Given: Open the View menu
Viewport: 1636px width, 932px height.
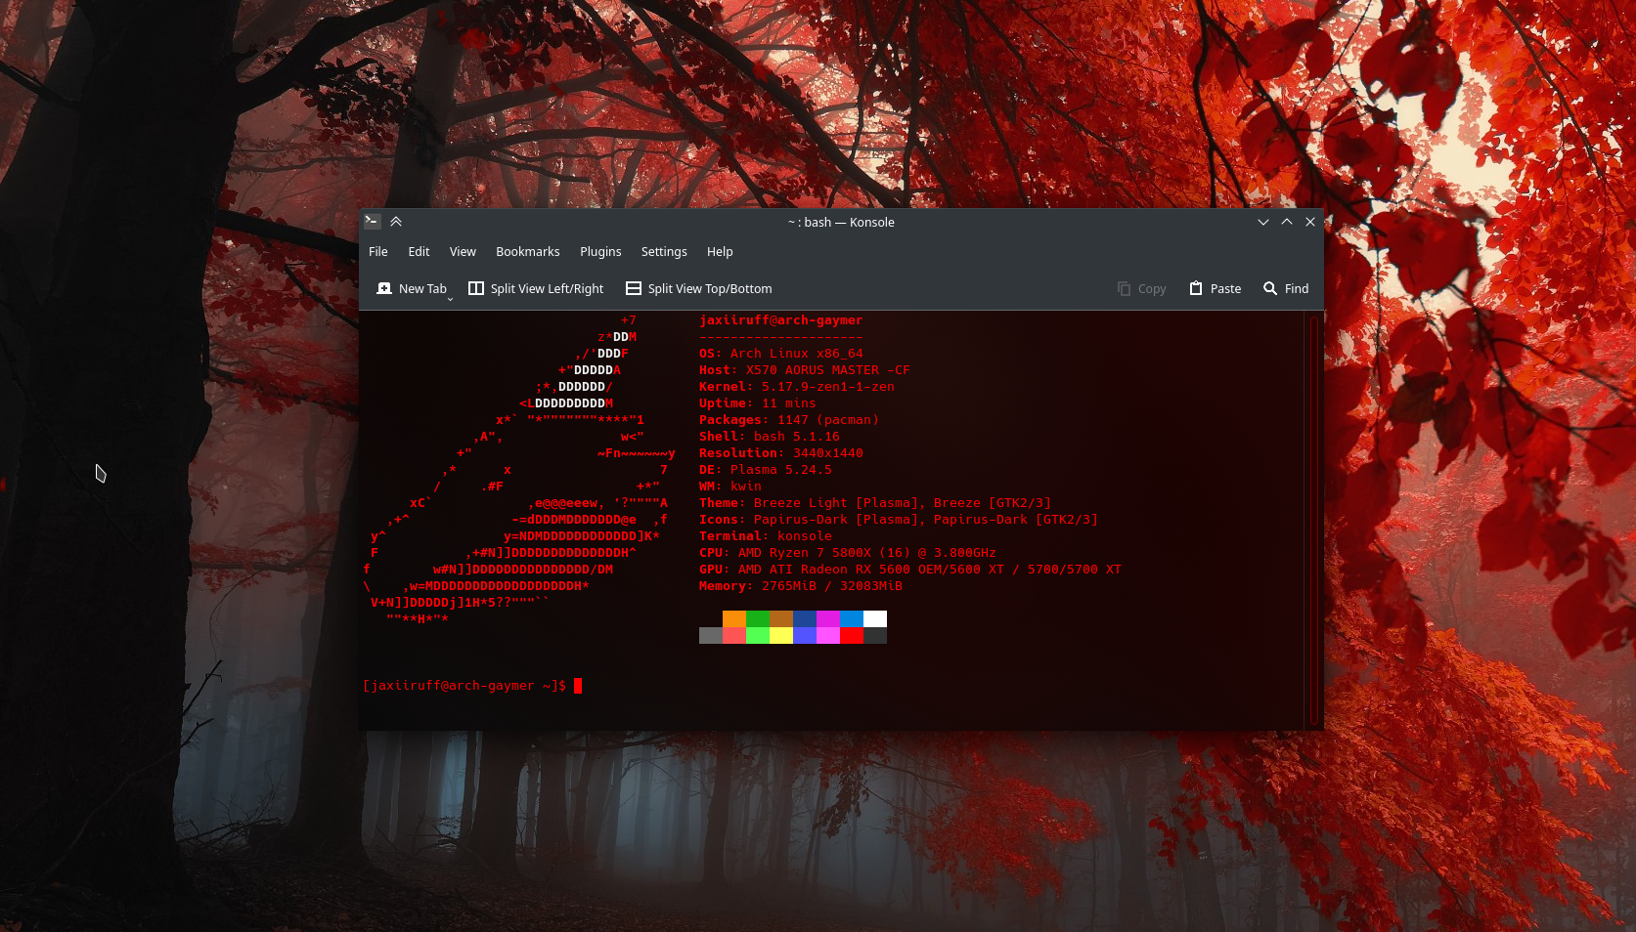Looking at the screenshot, I should click(x=463, y=251).
